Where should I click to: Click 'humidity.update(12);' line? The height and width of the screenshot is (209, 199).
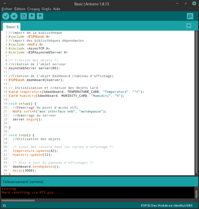click(33, 155)
